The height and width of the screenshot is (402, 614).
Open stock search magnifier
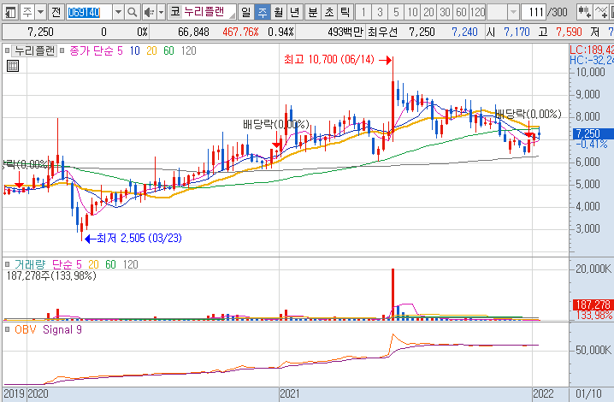pos(133,13)
